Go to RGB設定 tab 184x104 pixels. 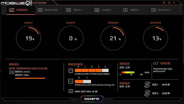point(106,10)
